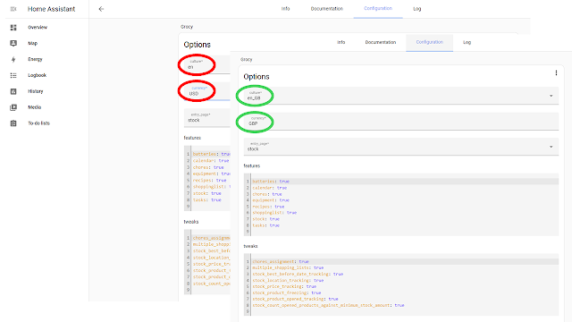Open Log tab in the front panel
The height and width of the screenshot is (322, 572).
(467, 42)
